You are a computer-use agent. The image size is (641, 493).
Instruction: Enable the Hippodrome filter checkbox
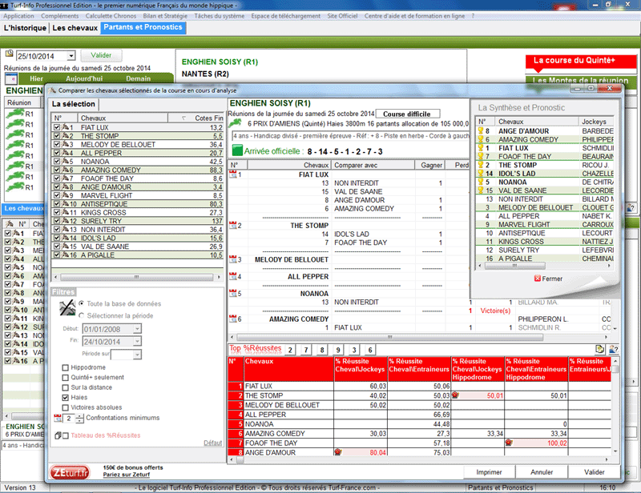[x=65, y=367]
